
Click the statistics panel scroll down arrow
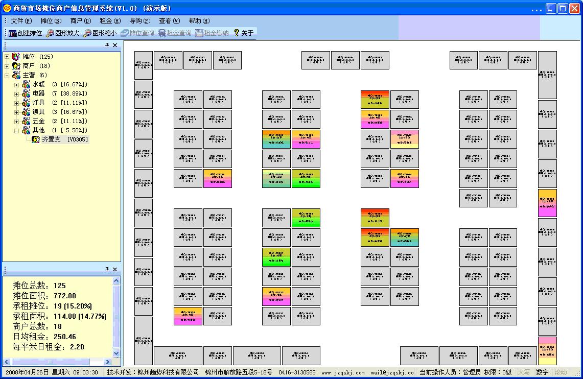(116, 353)
